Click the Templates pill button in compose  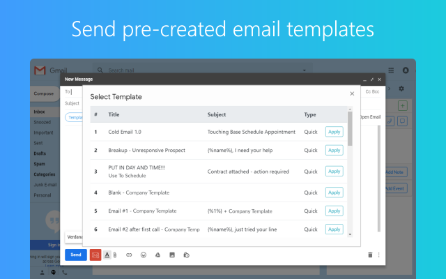click(x=74, y=117)
